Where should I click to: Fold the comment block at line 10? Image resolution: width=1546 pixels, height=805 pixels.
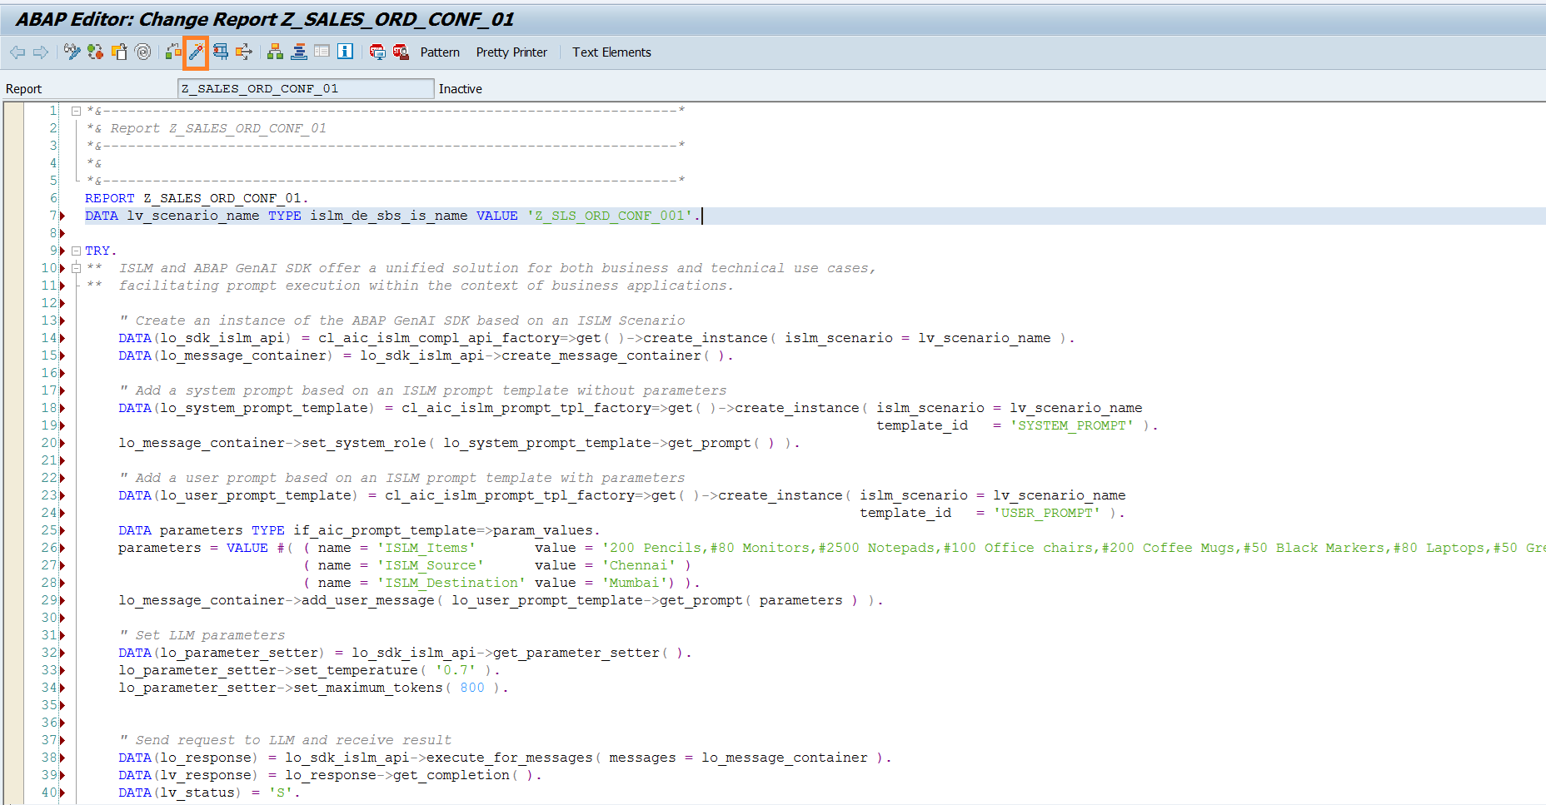pyautogui.click(x=76, y=268)
